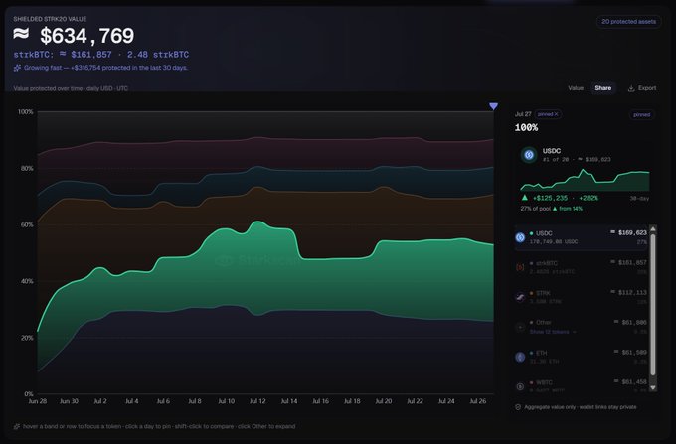This screenshot has height=444, width=676.
Task: Click the USDC 30-day sparkline chart
Action: (x=585, y=180)
